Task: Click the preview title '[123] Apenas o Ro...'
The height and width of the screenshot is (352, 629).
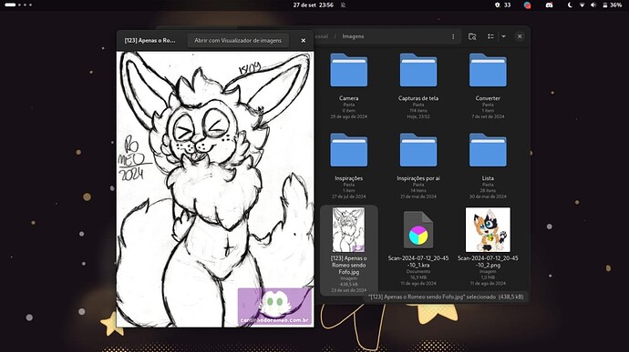Action: click(150, 40)
